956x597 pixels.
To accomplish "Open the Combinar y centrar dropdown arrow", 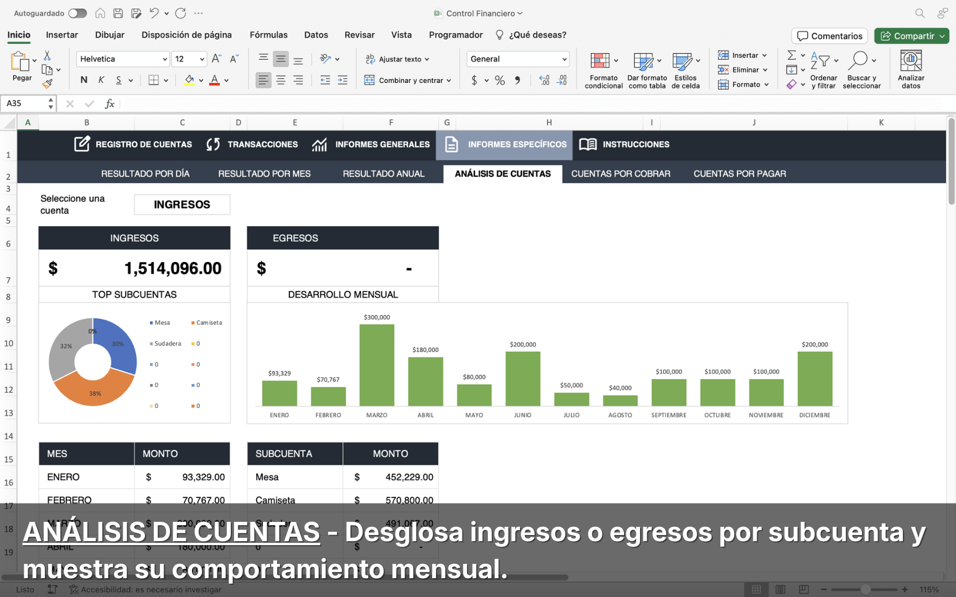I will click(x=449, y=81).
